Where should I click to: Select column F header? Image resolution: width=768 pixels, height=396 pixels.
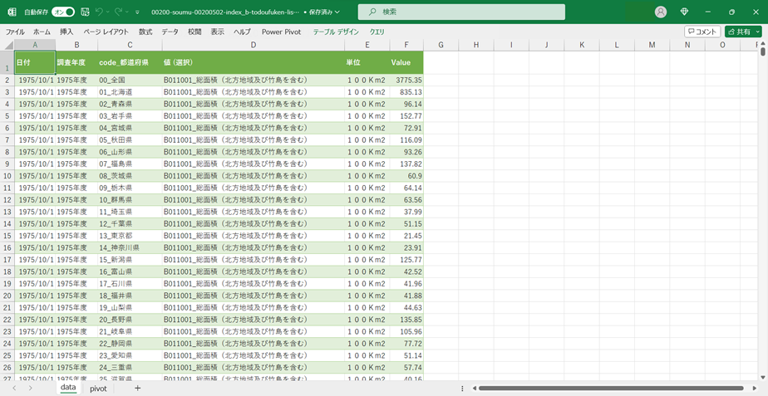406,45
